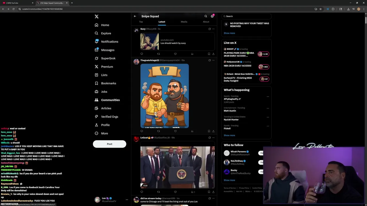The width and height of the screenshot is (367, 206).
Task: Like Suvy's post
Action: pos(175,54)
